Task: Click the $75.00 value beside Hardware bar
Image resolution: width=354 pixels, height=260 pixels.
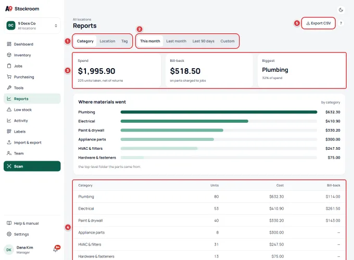Action: click(334, 158)
